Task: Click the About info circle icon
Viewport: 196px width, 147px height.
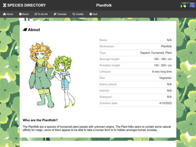Action: tap(20, 14)
